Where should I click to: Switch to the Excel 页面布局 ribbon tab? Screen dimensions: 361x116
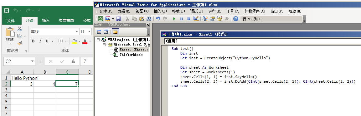(x=66, y=21)
